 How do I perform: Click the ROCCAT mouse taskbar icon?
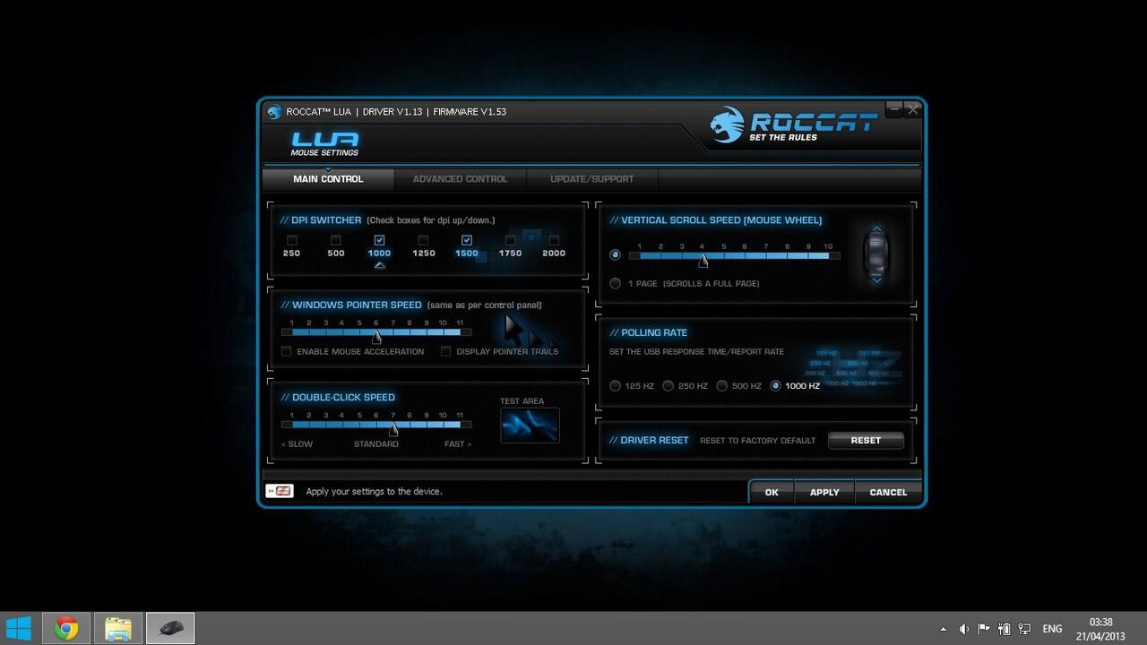[170, 628]
